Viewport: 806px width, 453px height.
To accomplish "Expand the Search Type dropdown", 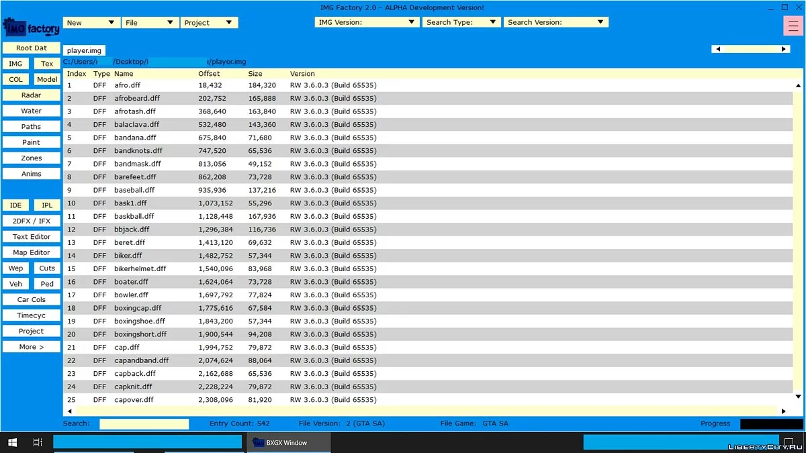I will pos(461,22).
